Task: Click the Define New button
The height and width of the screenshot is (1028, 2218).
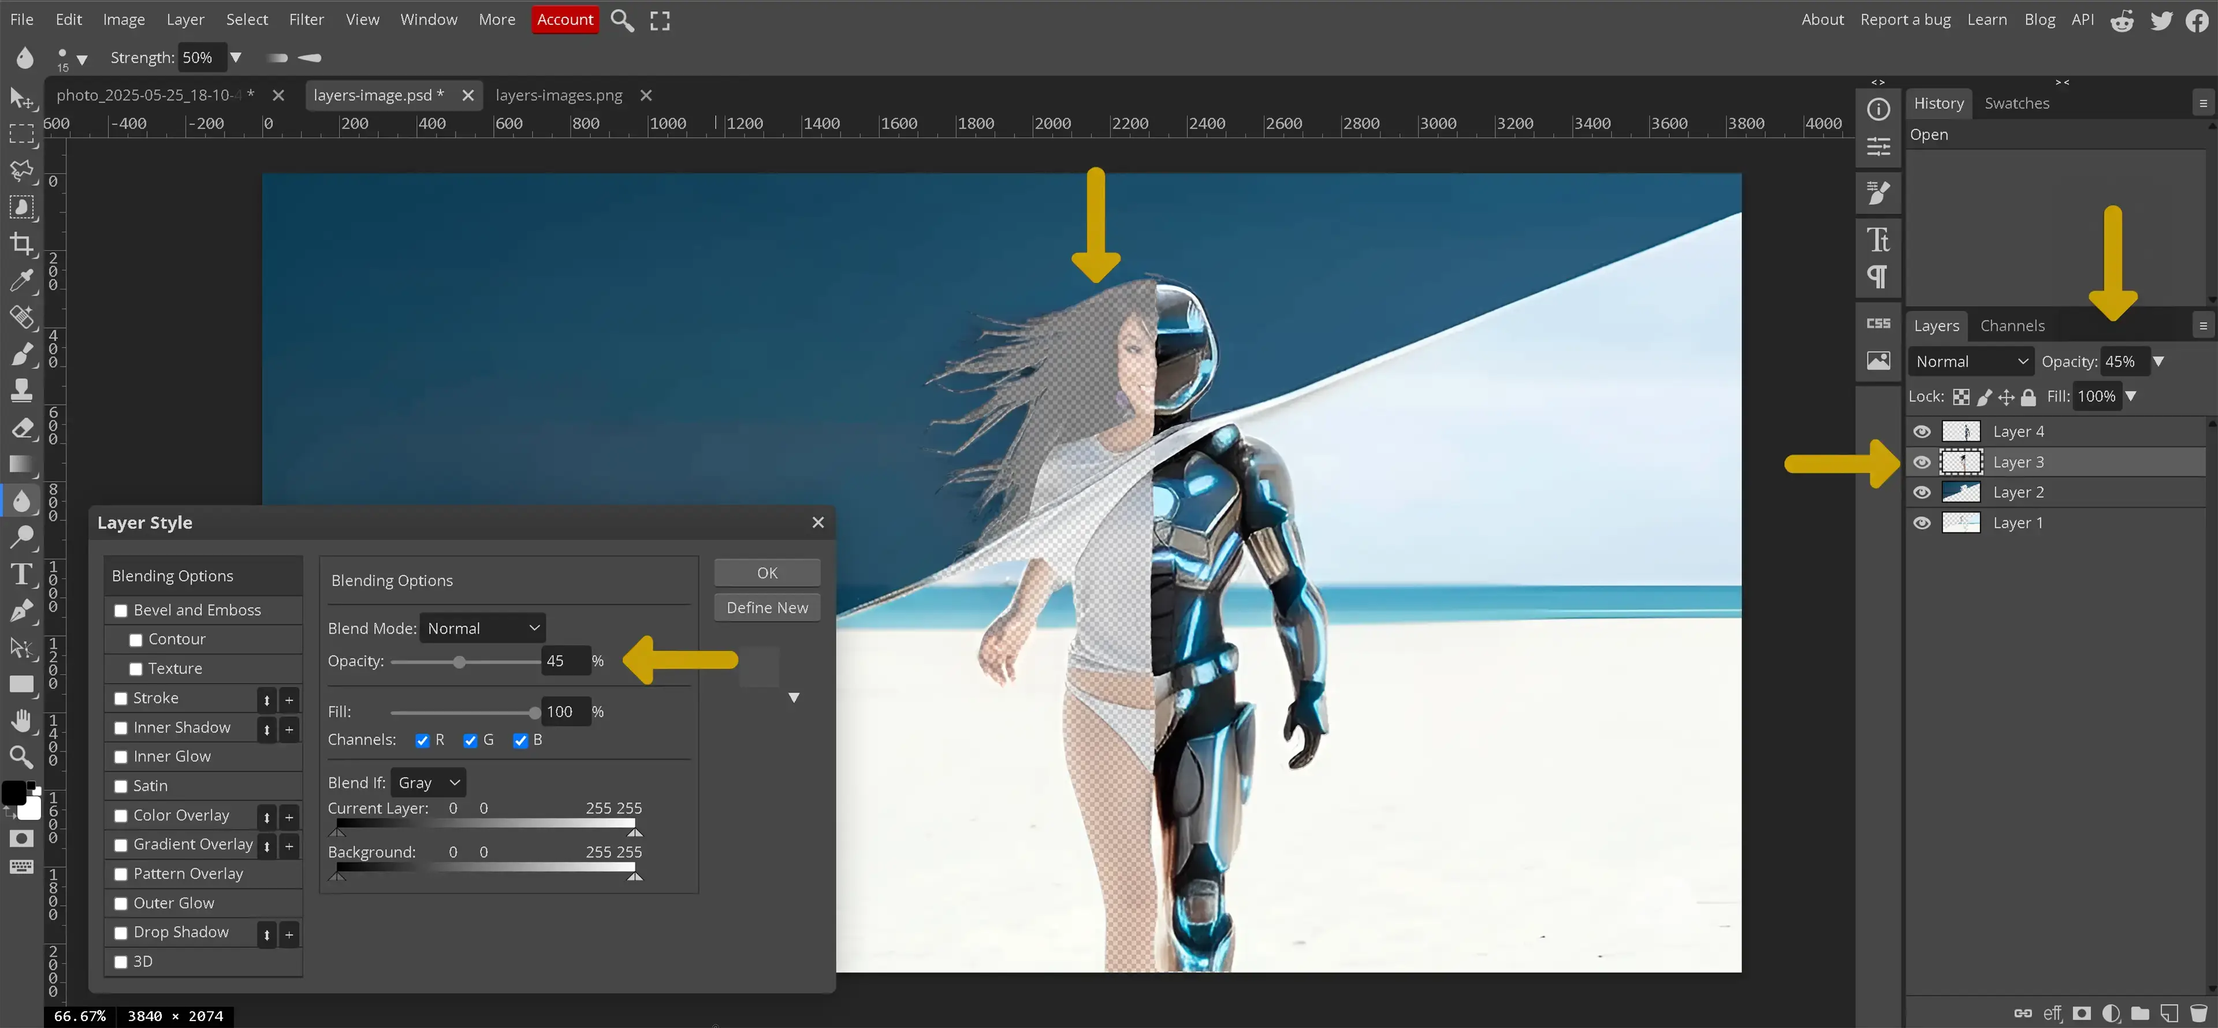Action: coord(766,608)
